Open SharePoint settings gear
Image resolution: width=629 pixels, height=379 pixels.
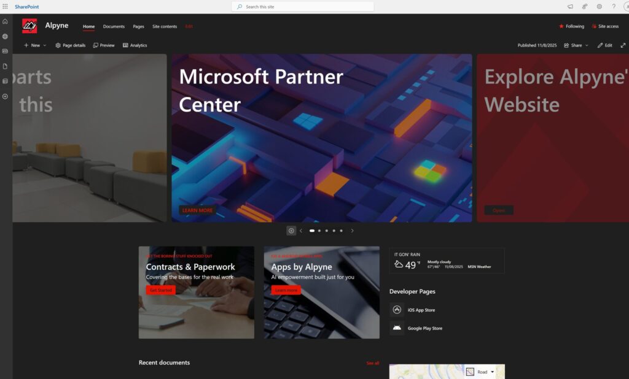[x=599, y=6]
